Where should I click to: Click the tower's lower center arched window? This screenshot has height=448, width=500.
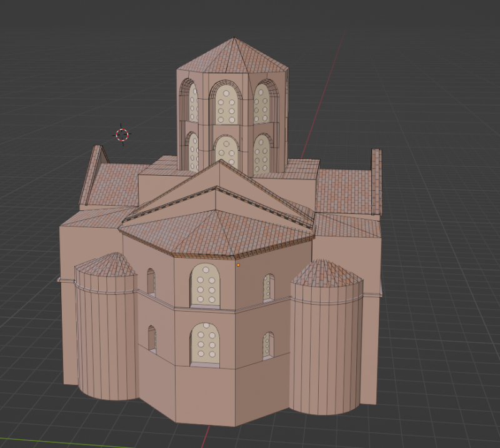[226, 153]
